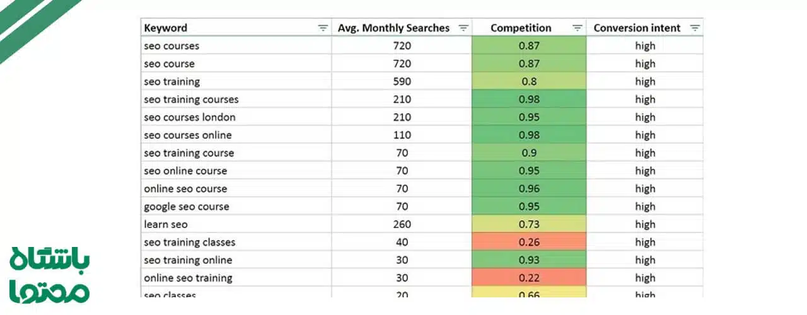This screenshot has height=315, width=807.
Task: Click the Competition column header text
Action: click(x=521, y=28)
